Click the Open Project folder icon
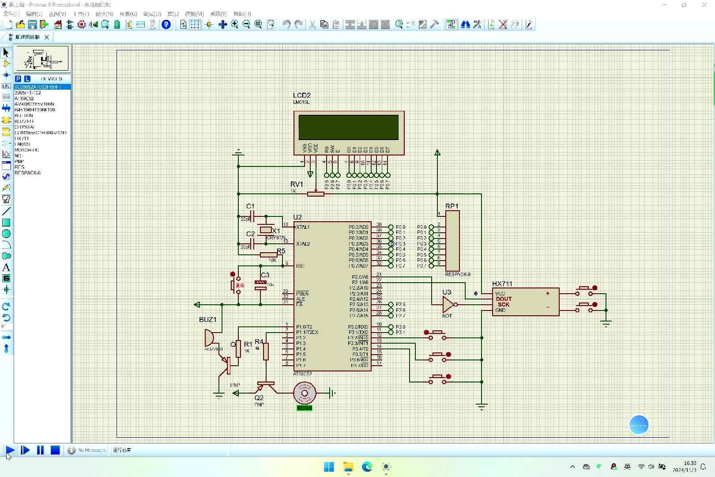The image size is (715, 477). tap(20, 25)
